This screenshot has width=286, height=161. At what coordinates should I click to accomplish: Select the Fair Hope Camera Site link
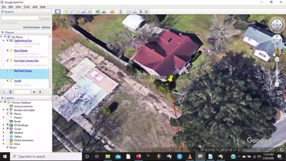coord(26,60)
